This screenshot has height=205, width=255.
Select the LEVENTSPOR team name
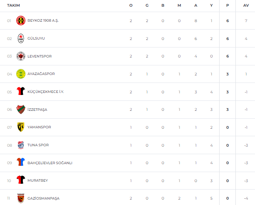click(40, 56)
